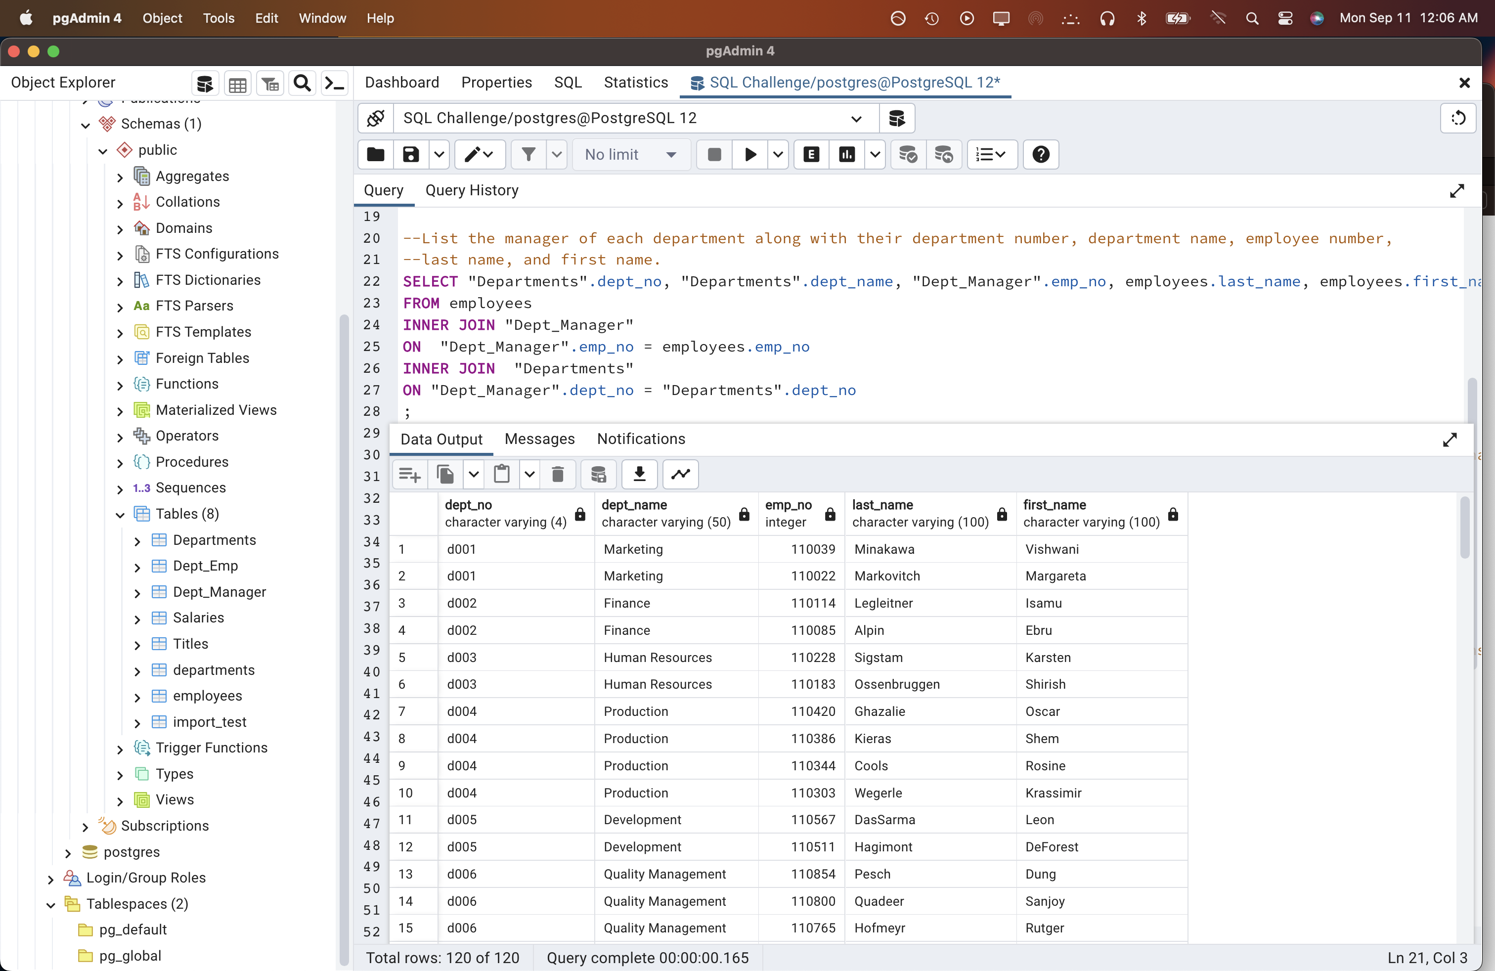
Task: Open the Tools menu
Action: pos(218,18)
